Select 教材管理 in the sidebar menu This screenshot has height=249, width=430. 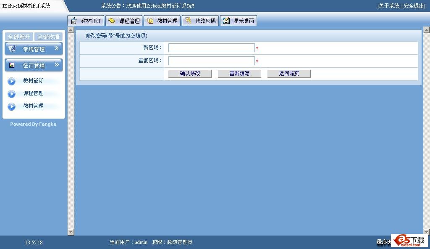click(x=33, y=106)
